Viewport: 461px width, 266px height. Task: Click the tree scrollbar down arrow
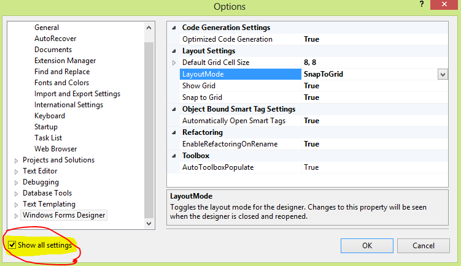tap(149, 224)
